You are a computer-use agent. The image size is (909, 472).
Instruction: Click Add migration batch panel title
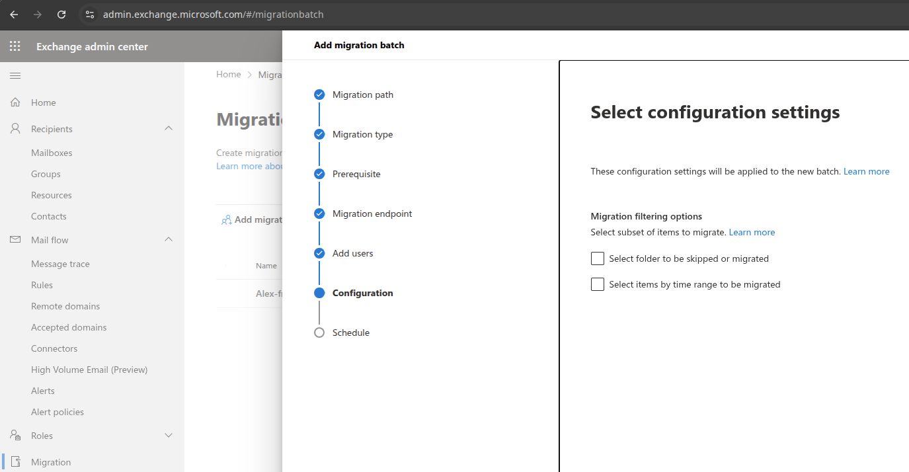pyautogui.click(x=359, y=45)
